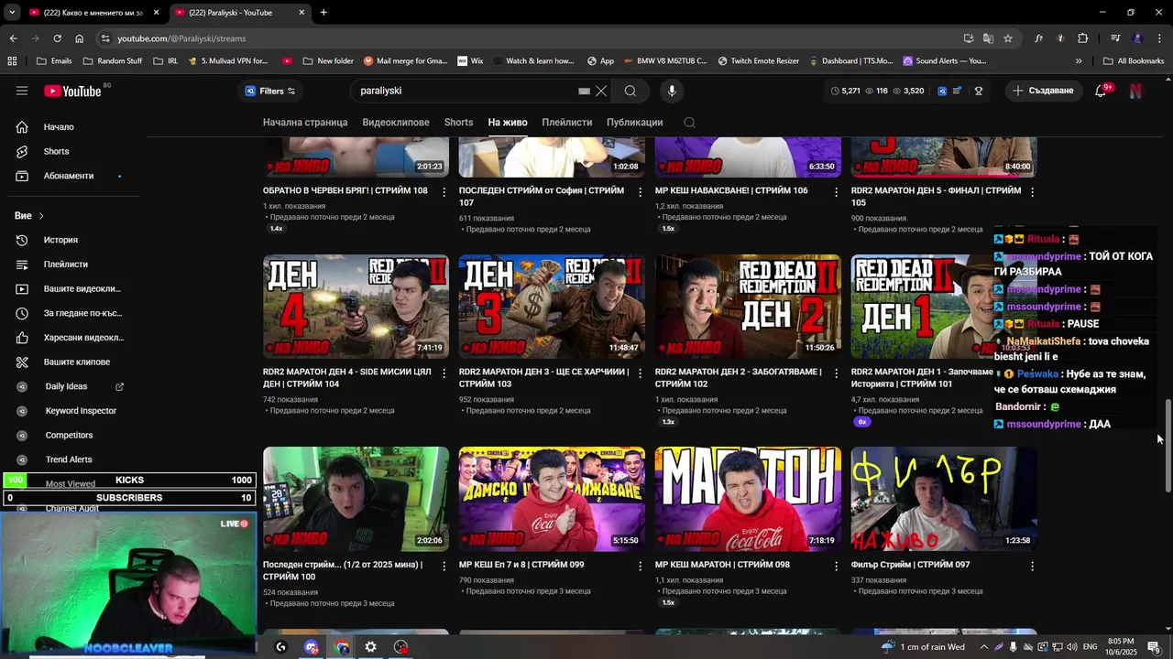Expand the Вие section

29,216
